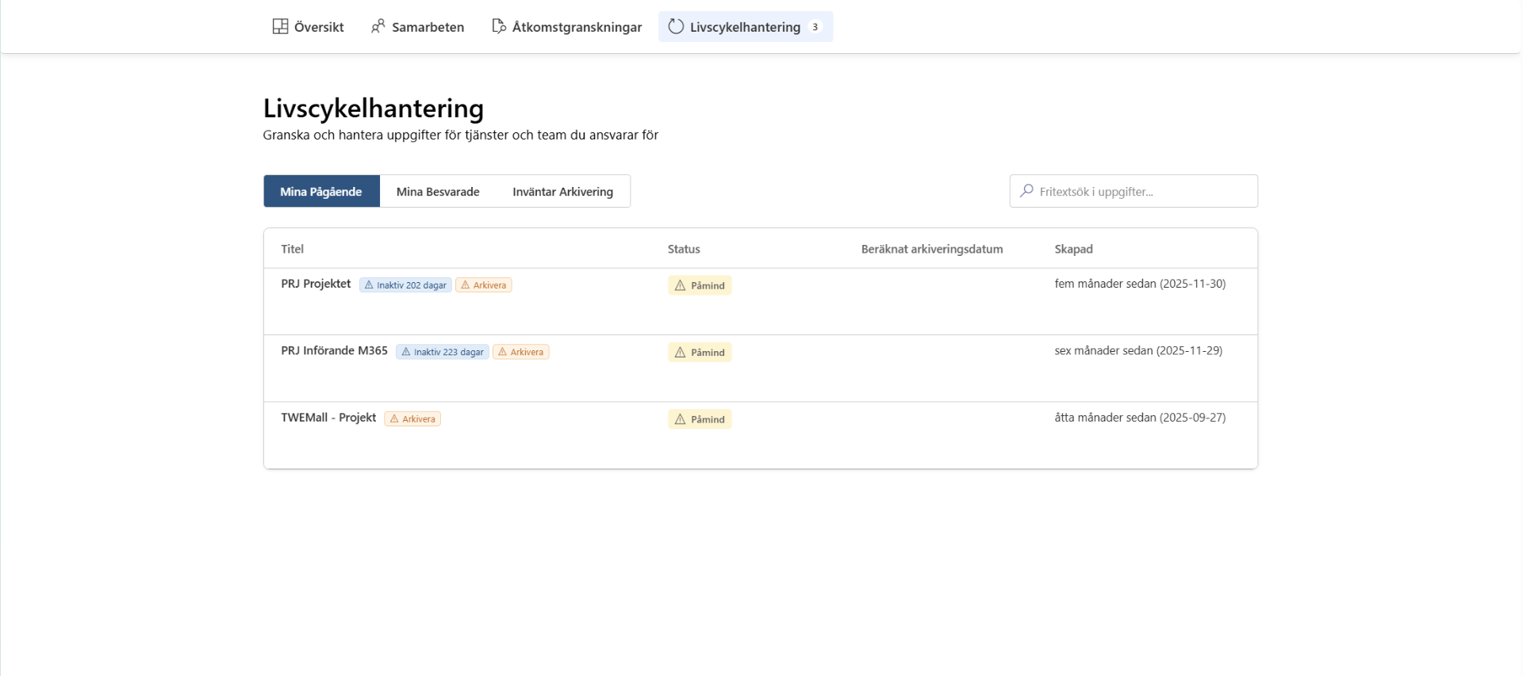
Task: Click the Påmind status for PRJ Införande M365
Action: (x=700, y=353)
